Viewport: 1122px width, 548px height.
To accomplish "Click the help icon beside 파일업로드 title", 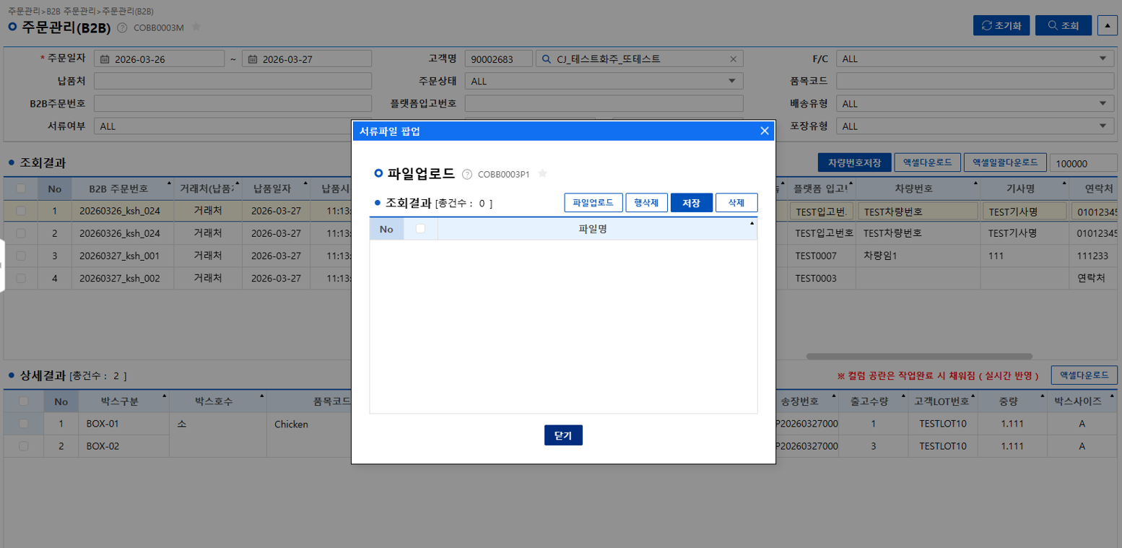I will (x=466, y=174).
